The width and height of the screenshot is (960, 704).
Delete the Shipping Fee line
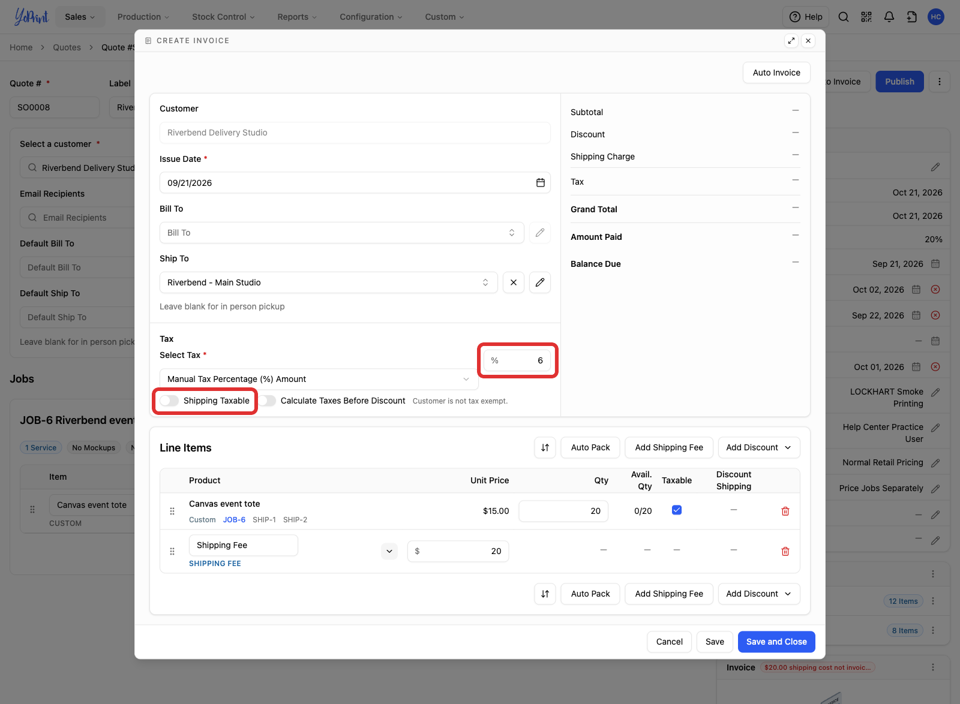click(x=785, y=551)
